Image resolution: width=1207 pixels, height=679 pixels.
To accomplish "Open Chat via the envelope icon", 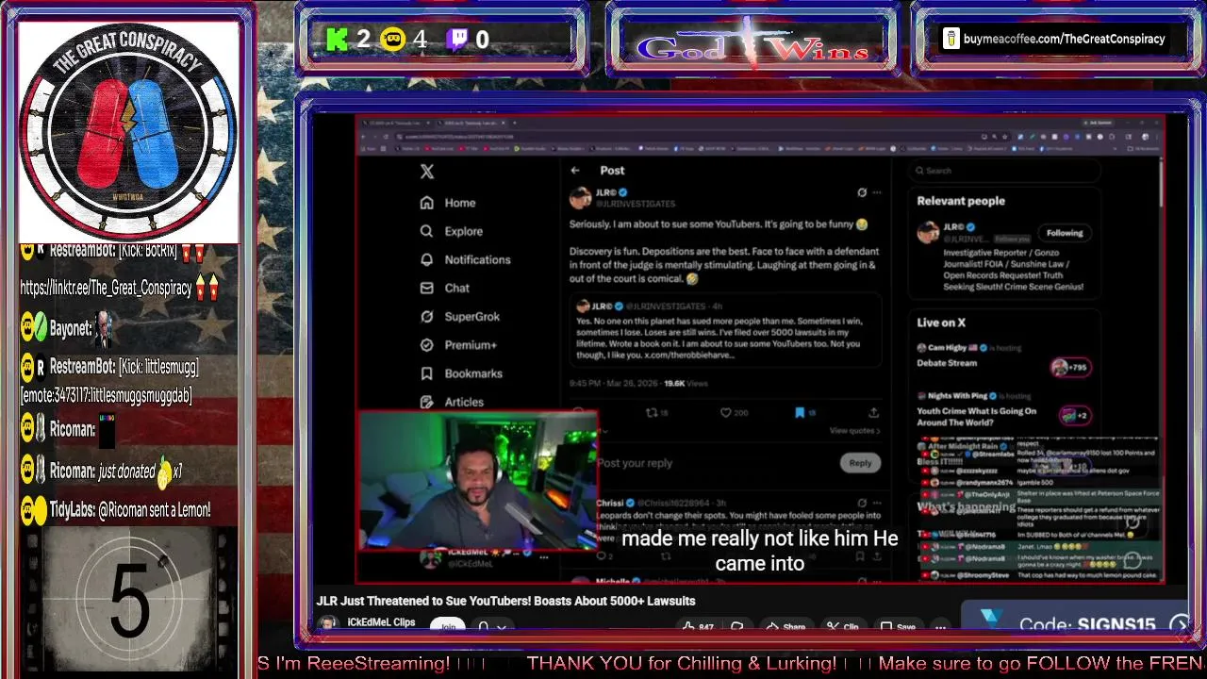I will pos(427,288).
